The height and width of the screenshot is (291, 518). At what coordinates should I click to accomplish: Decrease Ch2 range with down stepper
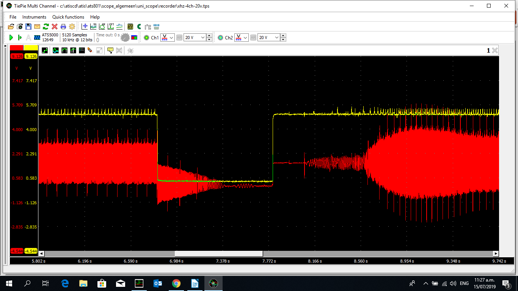point(283,39)
